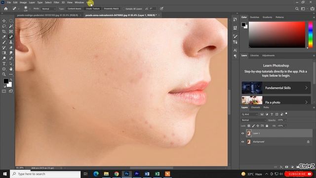Open the Window menu
Viewport: 316px width, 178px height.
79,2
